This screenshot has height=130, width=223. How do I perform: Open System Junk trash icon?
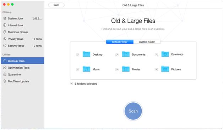tap(5, 18)
